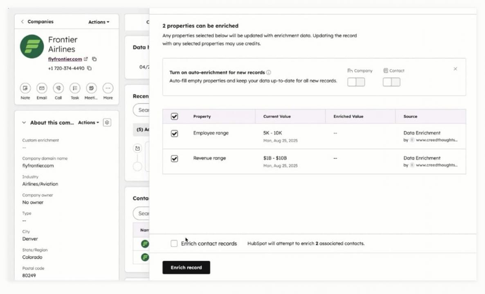Click the Enrich record button
Screen dimensions: 485x294
point(186,267)
